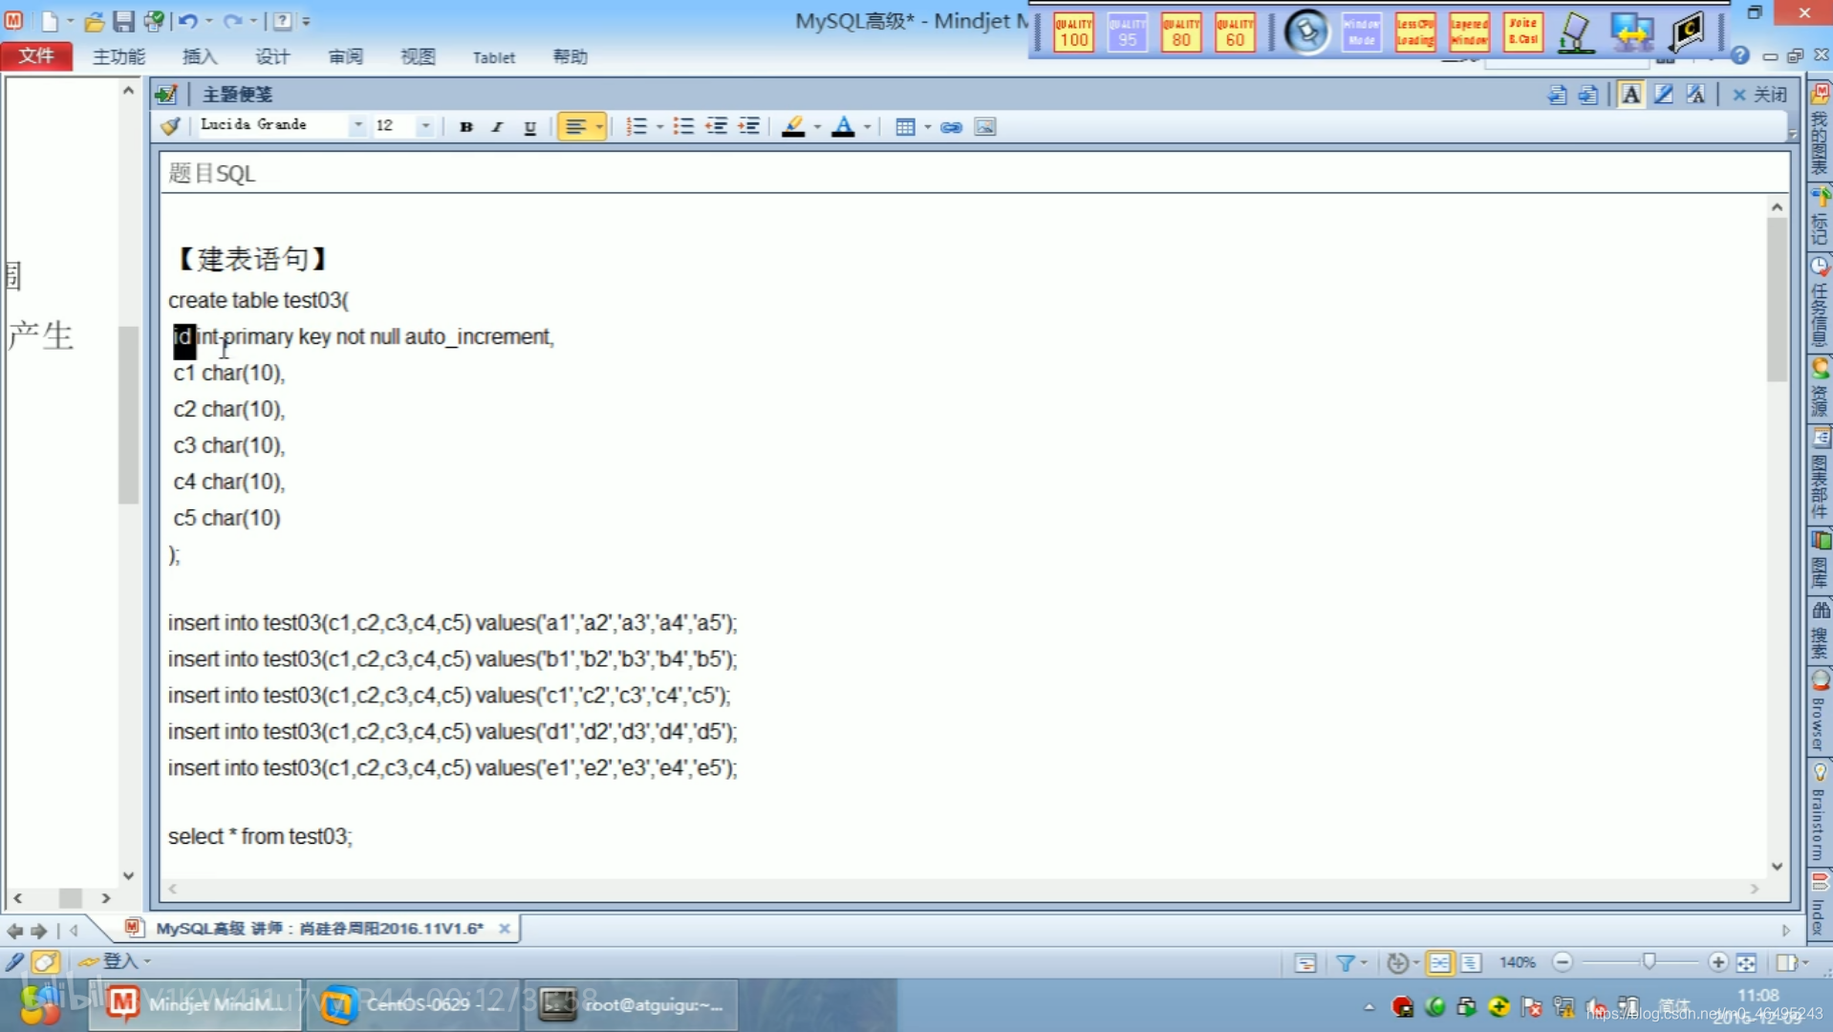Click the zoom out minus button
The height and width of the screenshot is (1032, 1833).
tap(1563, 962)
